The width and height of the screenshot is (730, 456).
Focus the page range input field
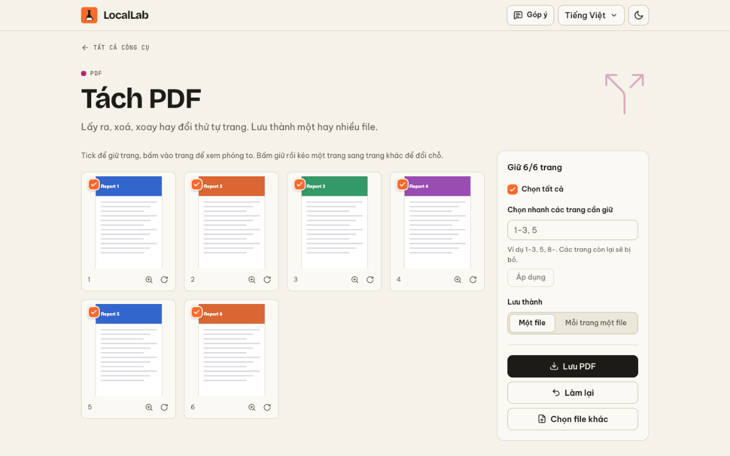click(572, 230)
